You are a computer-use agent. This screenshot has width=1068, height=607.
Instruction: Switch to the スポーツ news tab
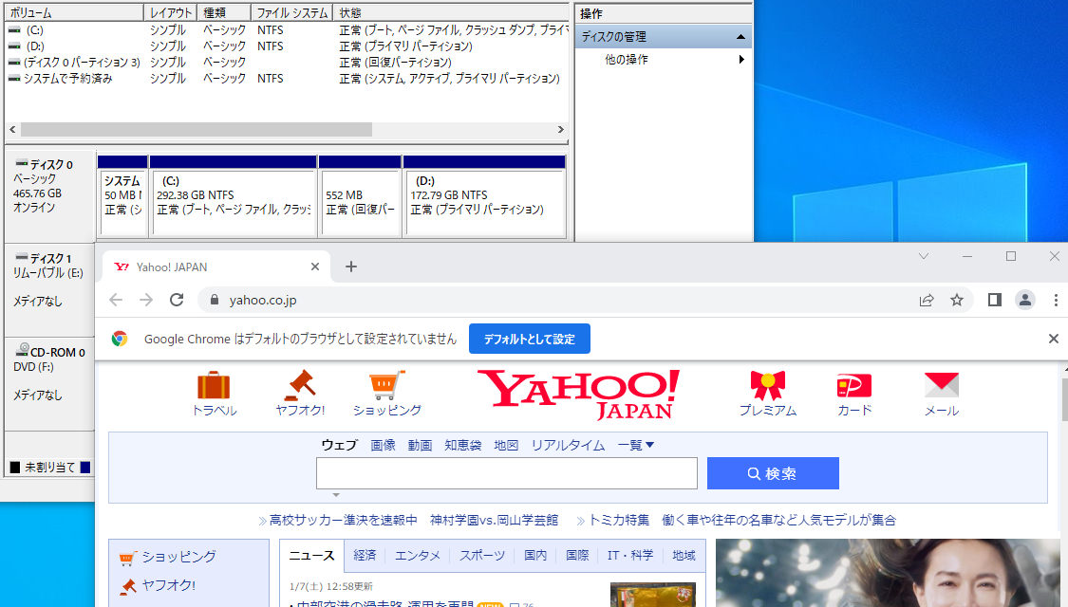click(x=482, y=555)
